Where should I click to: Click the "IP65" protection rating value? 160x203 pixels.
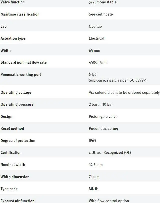tap(92, 141)
